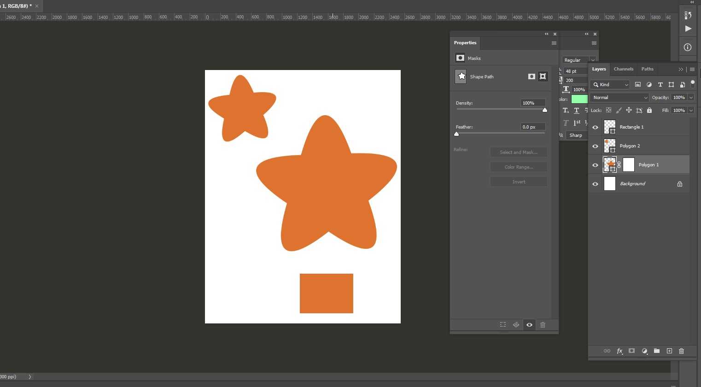Delete mask using Properties trash icon
This screenshot has width=701, height=387.
click(x=543, y=325)
